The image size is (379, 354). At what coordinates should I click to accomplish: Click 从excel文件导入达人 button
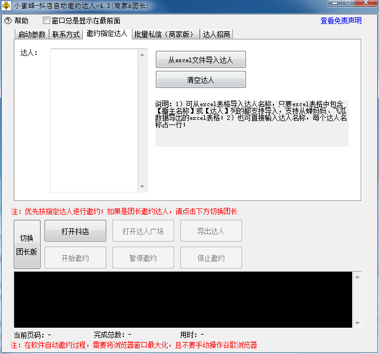pos(200,59)
